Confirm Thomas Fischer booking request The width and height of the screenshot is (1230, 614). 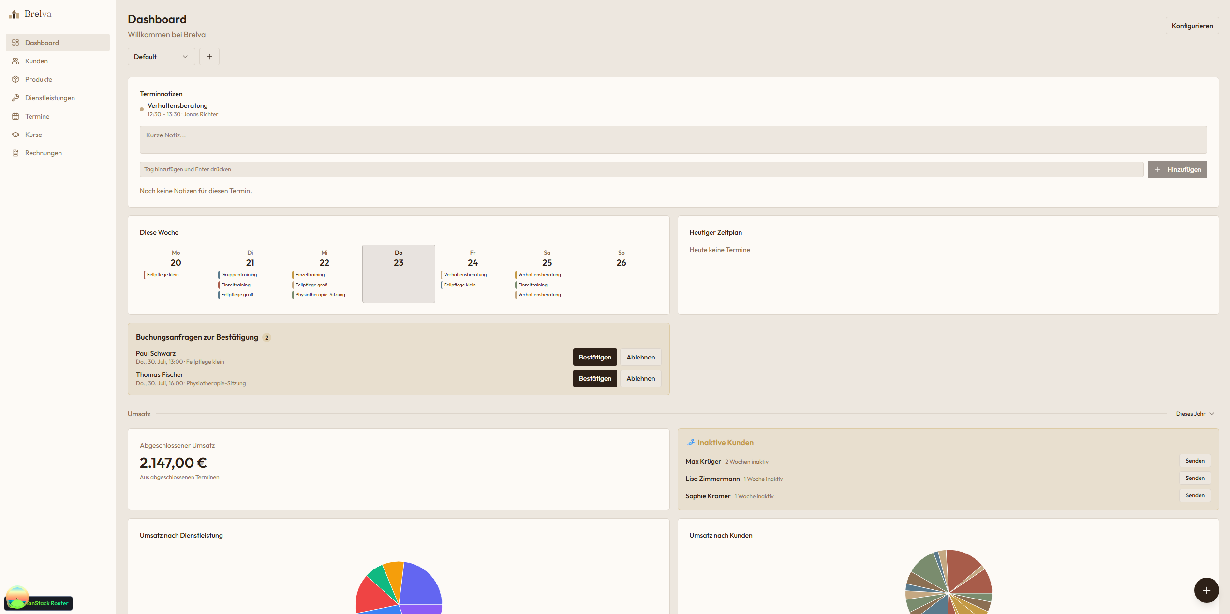[595, 378]
